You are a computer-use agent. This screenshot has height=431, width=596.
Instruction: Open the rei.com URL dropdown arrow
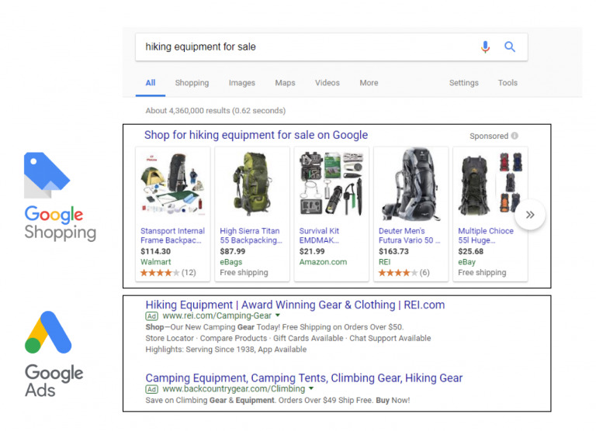(x=278, y=315)
